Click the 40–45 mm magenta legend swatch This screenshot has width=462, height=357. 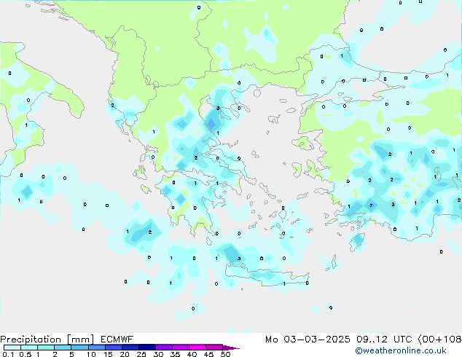pyautogui.click(x=197, y=348)
